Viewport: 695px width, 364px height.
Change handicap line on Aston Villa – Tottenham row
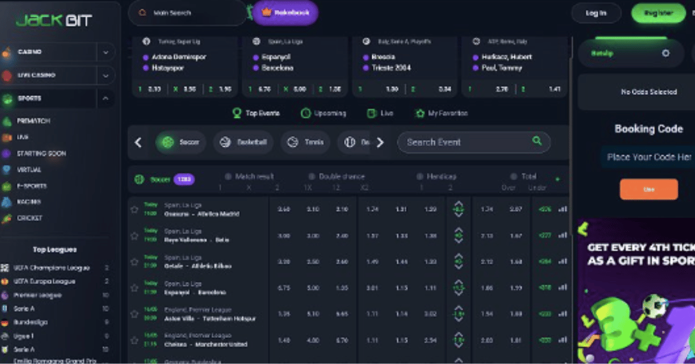click(459, 314)
